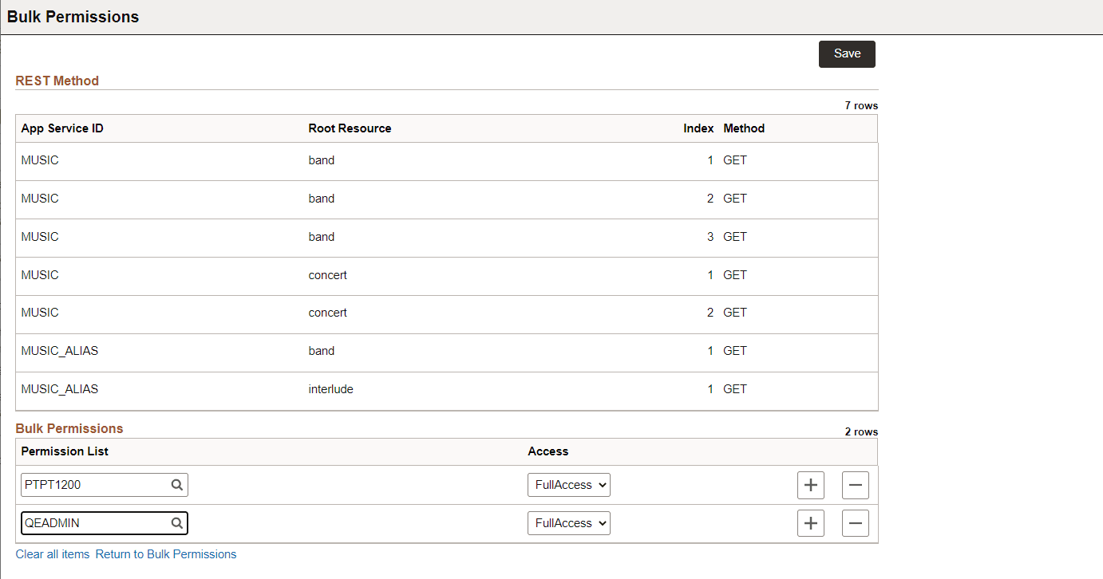Delete the PTPT1200 permission row
The image size is (1103, 579).
coord(855,484)
